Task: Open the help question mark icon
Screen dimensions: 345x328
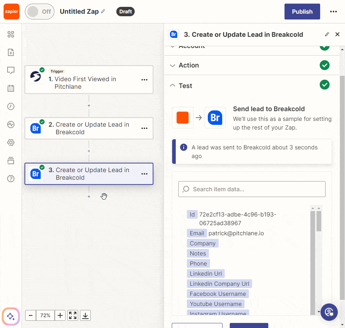Action: point(11,179)
